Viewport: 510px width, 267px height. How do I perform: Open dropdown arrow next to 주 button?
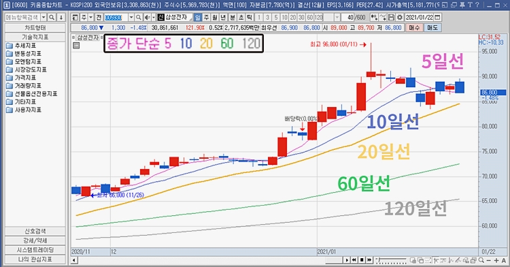pyautogui.click(x=90, y=17)
